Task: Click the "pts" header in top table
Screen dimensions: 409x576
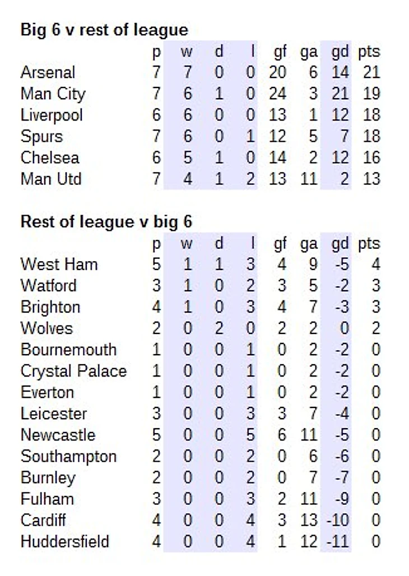Action: pos(369,52)
